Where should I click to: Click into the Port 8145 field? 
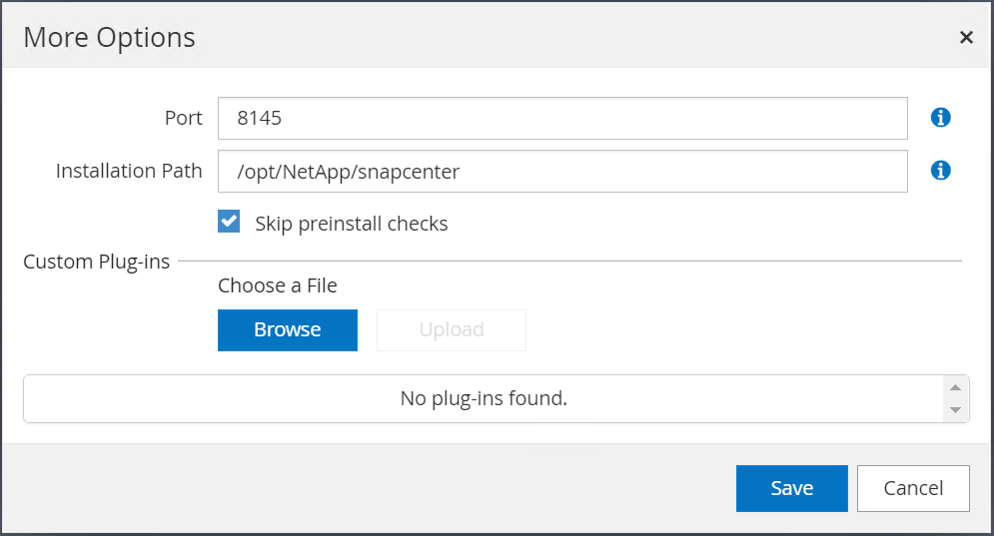561,118
